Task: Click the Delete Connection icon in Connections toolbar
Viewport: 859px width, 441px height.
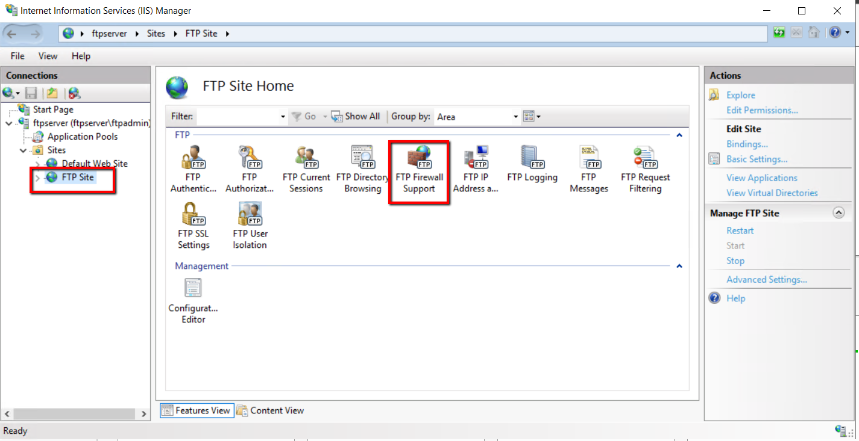Action: [x=74, y=93]
